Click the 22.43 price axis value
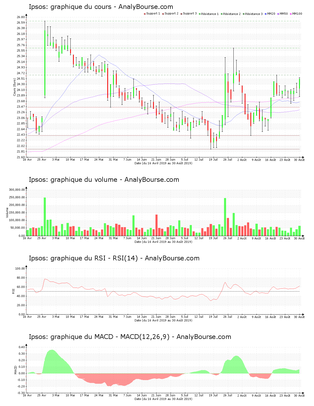 [x=21, y=135]
